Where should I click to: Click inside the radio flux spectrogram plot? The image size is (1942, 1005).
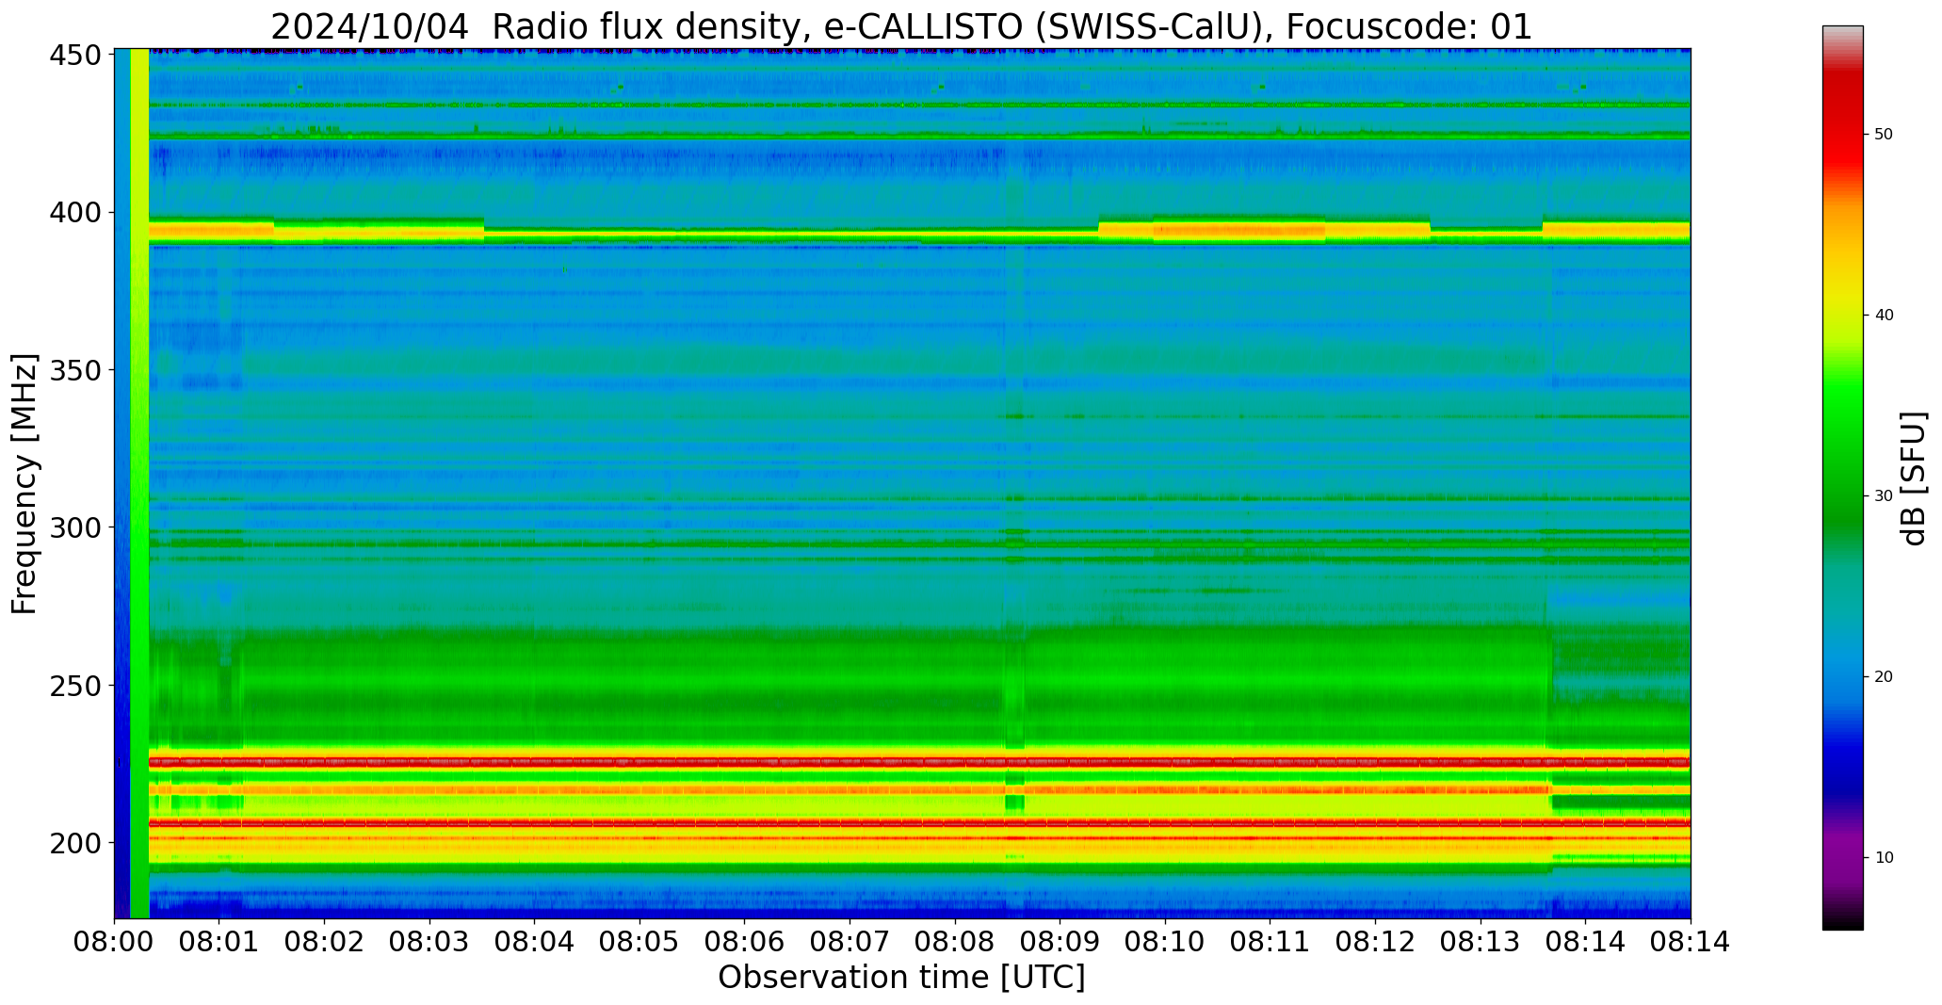902,483
